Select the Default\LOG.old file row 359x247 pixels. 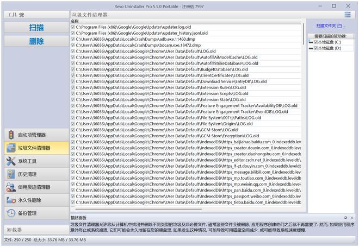[185, 51]
